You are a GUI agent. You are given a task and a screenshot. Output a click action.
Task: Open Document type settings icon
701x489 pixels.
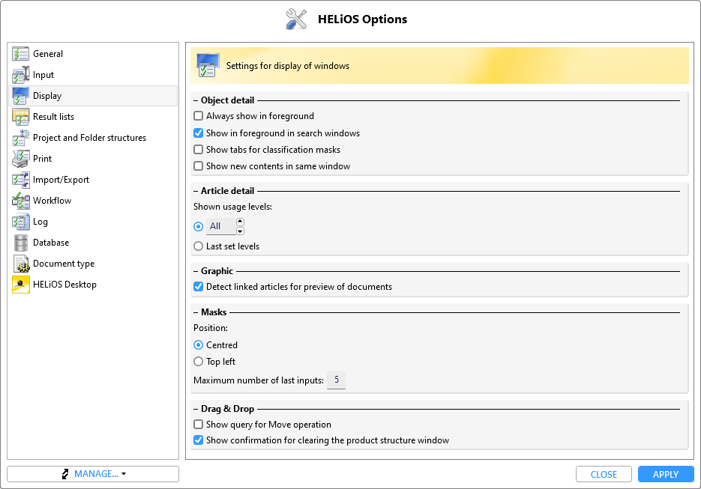(x=21, y=264)
